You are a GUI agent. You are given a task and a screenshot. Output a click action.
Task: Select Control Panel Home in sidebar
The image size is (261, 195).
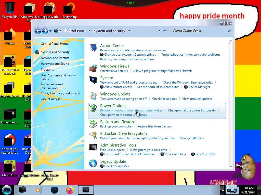click(55, 44)
